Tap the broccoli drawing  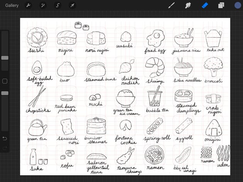pos(213,67)
